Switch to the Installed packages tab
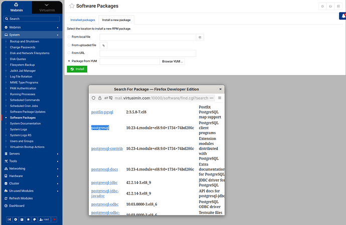Screen dimensions: 346x225 pos(82,20)
